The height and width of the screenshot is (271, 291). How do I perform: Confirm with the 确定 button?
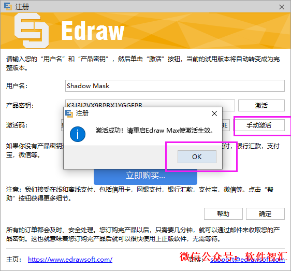(265, 214)
